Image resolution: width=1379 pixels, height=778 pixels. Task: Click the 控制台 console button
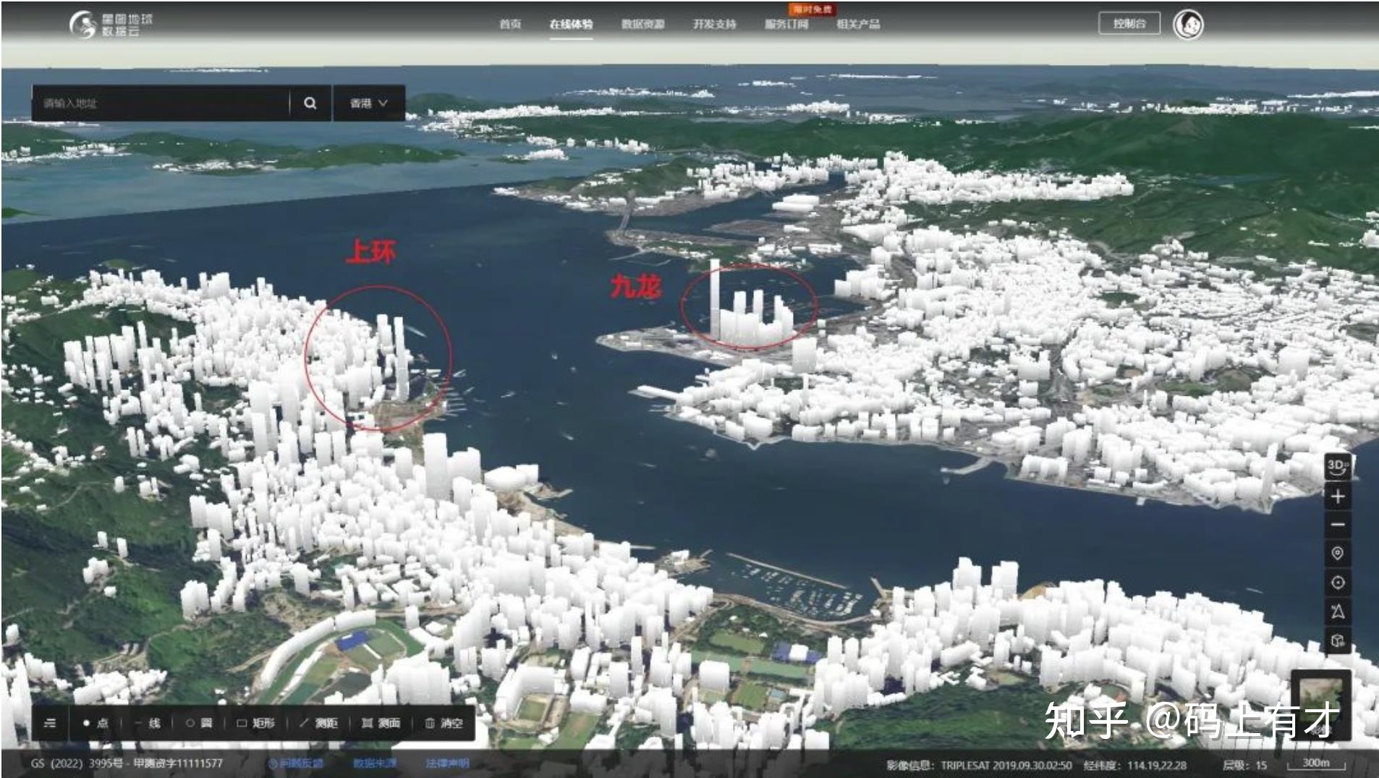click(x=1129, y=23)
